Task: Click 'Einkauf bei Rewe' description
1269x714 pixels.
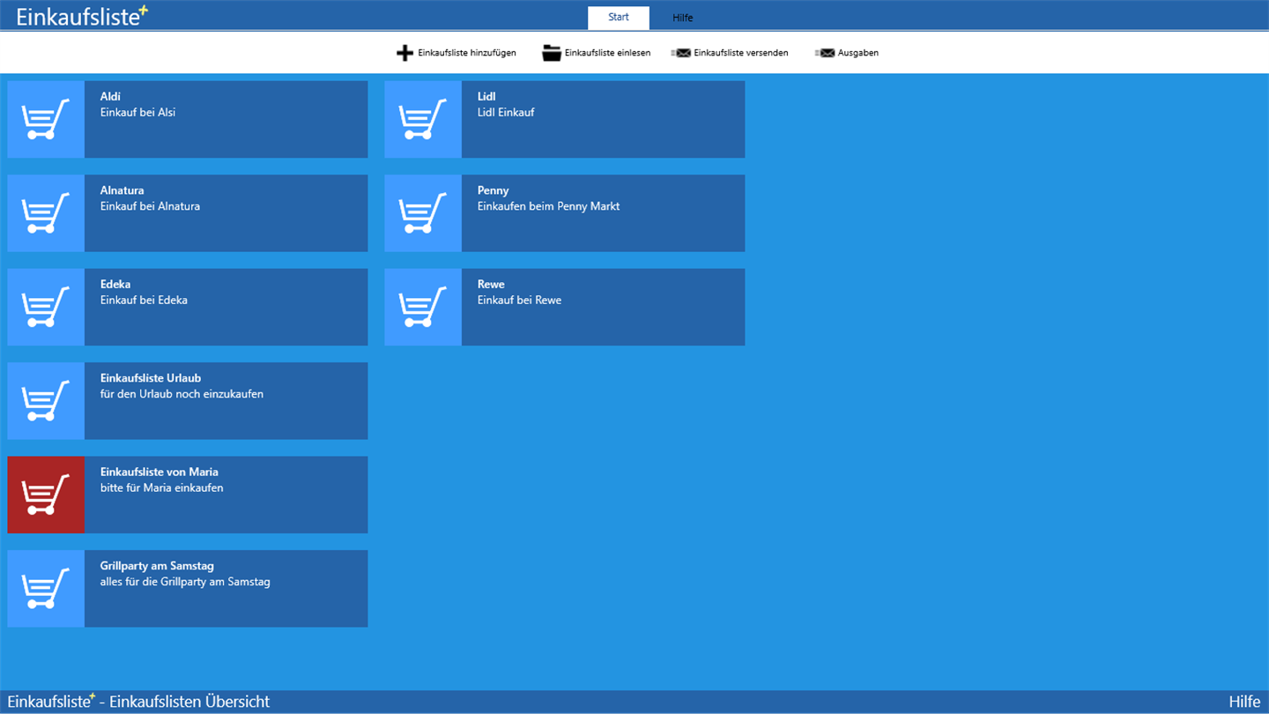Action: pos(519,300)
